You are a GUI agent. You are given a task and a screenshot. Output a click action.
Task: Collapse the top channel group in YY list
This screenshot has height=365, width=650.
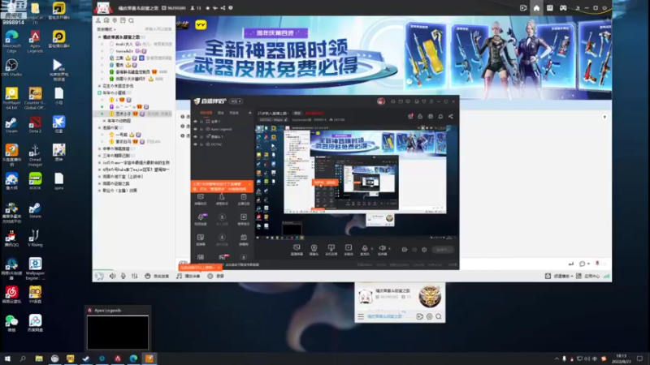[x=99, y=36]
